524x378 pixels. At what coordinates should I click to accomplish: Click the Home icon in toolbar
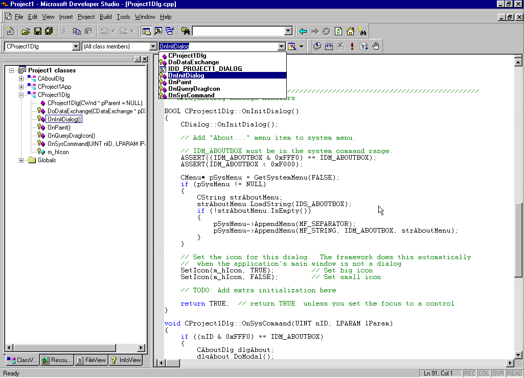pyautogui.click(x=350, y=31)
